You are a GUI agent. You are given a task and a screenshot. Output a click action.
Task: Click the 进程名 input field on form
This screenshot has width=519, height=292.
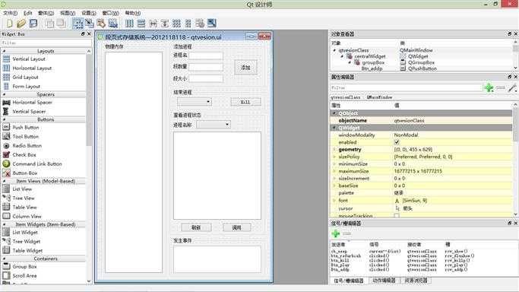point(206,56)
